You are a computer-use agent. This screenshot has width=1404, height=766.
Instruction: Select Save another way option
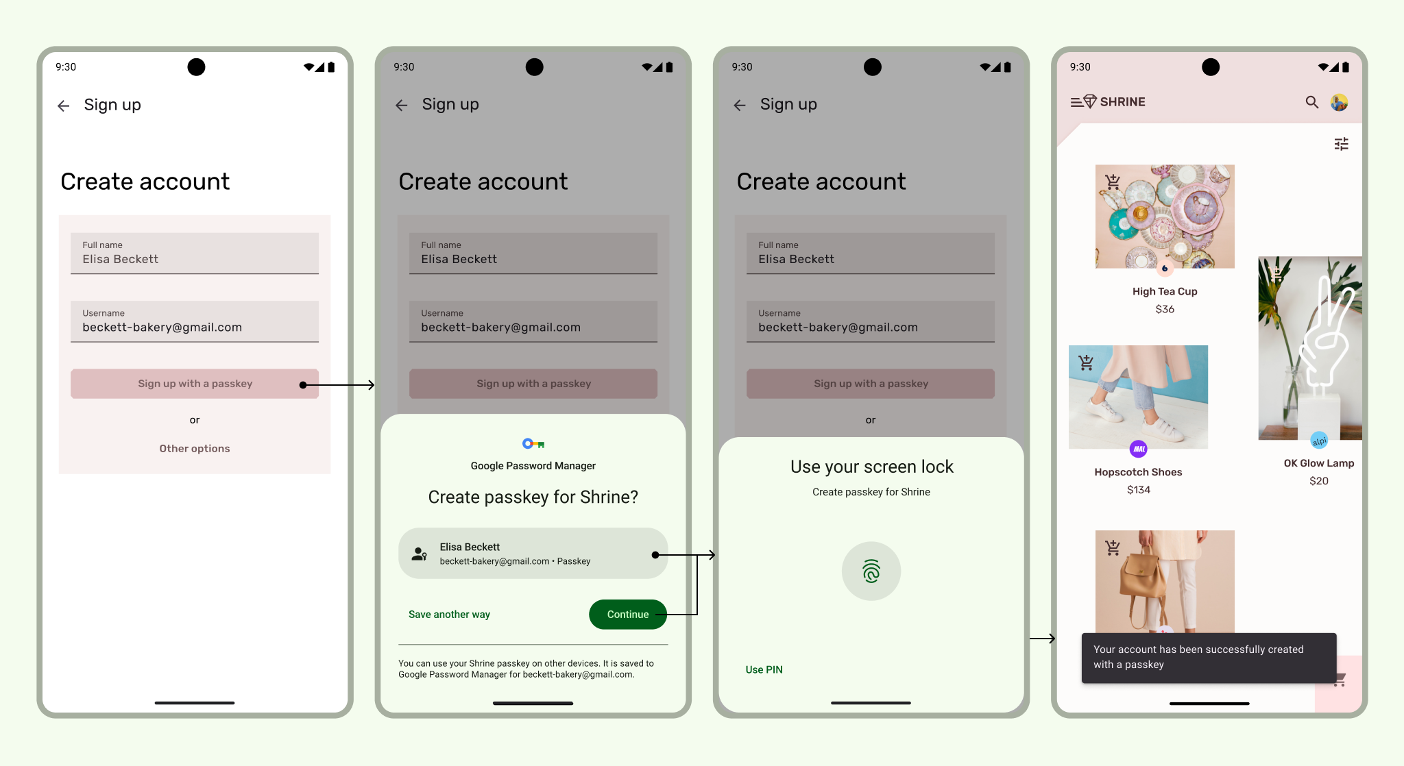click(450, 614)
